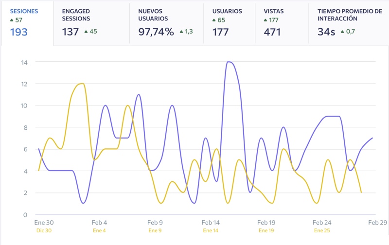Switch to the Engaged Sessions tab
The height and width of the screenshot is (245, 389).
pos(91,23)
